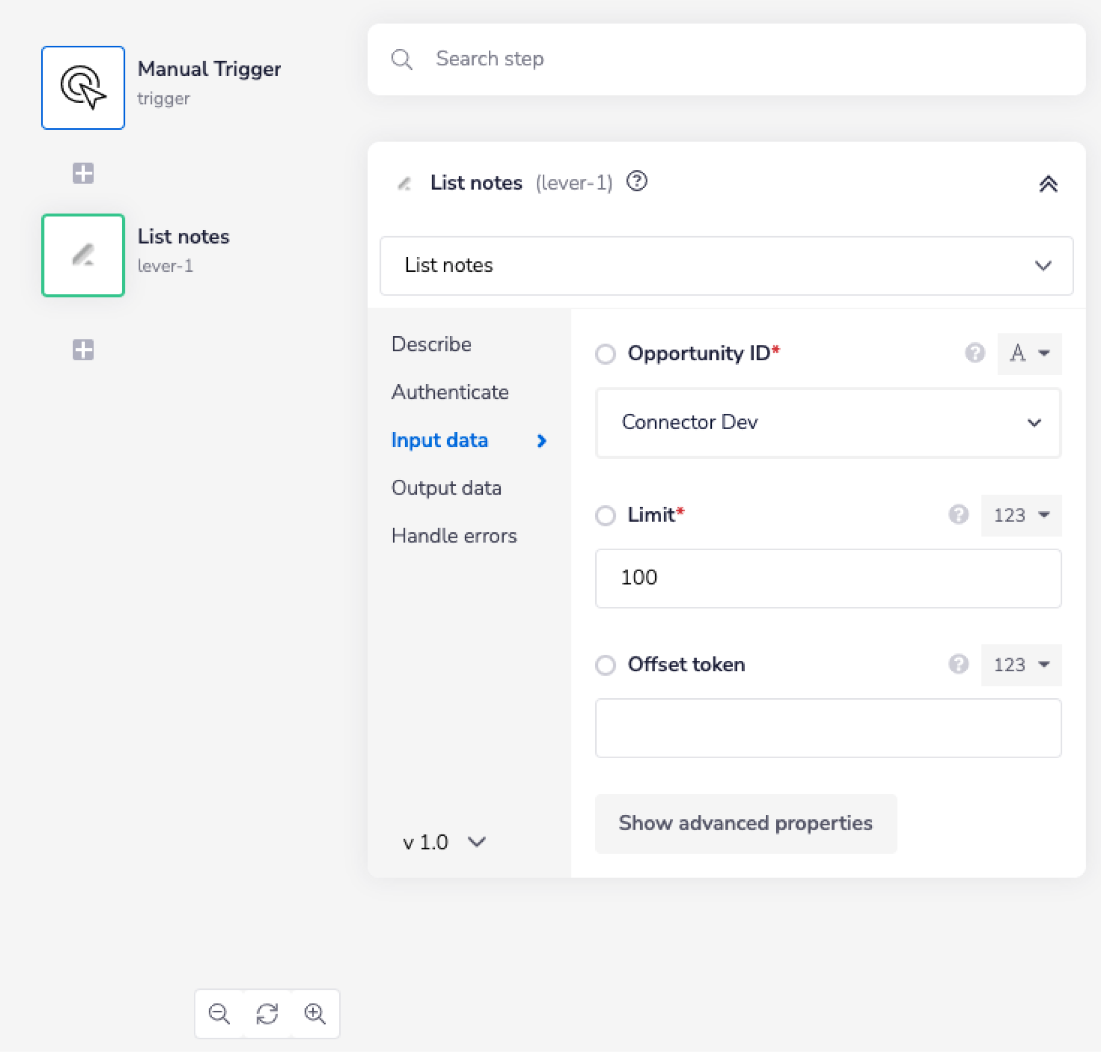
Task: Add step after Manual Trigger plus icon
Action: [x=83, y=173]
